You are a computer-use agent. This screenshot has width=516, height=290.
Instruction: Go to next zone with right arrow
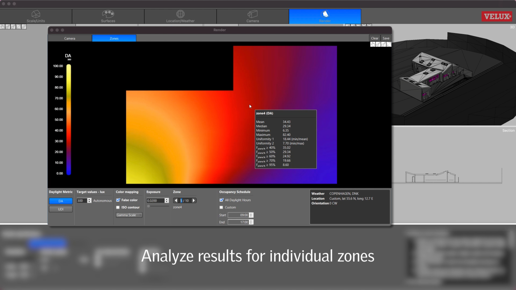coord(194,201)
